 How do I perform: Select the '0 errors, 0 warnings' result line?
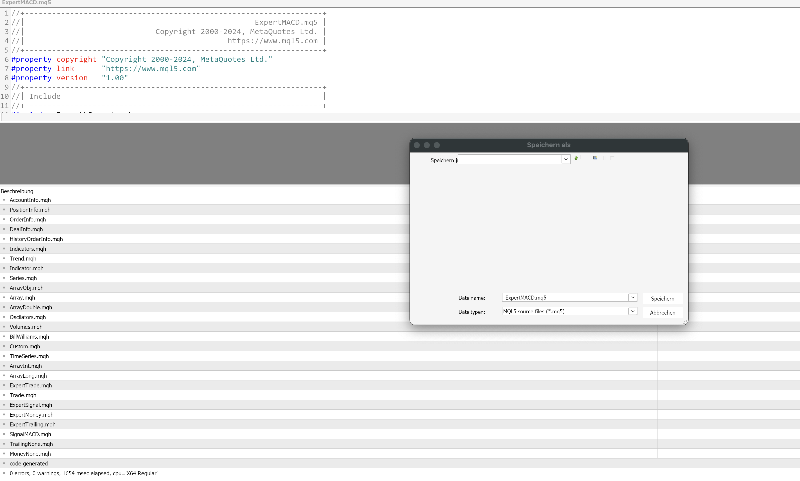point(83,473)
